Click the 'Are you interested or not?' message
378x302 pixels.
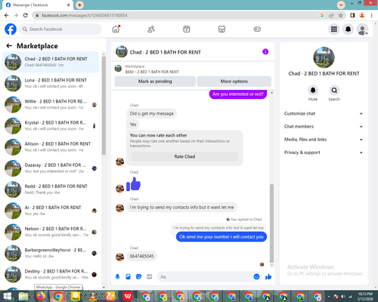pos(238,94)
